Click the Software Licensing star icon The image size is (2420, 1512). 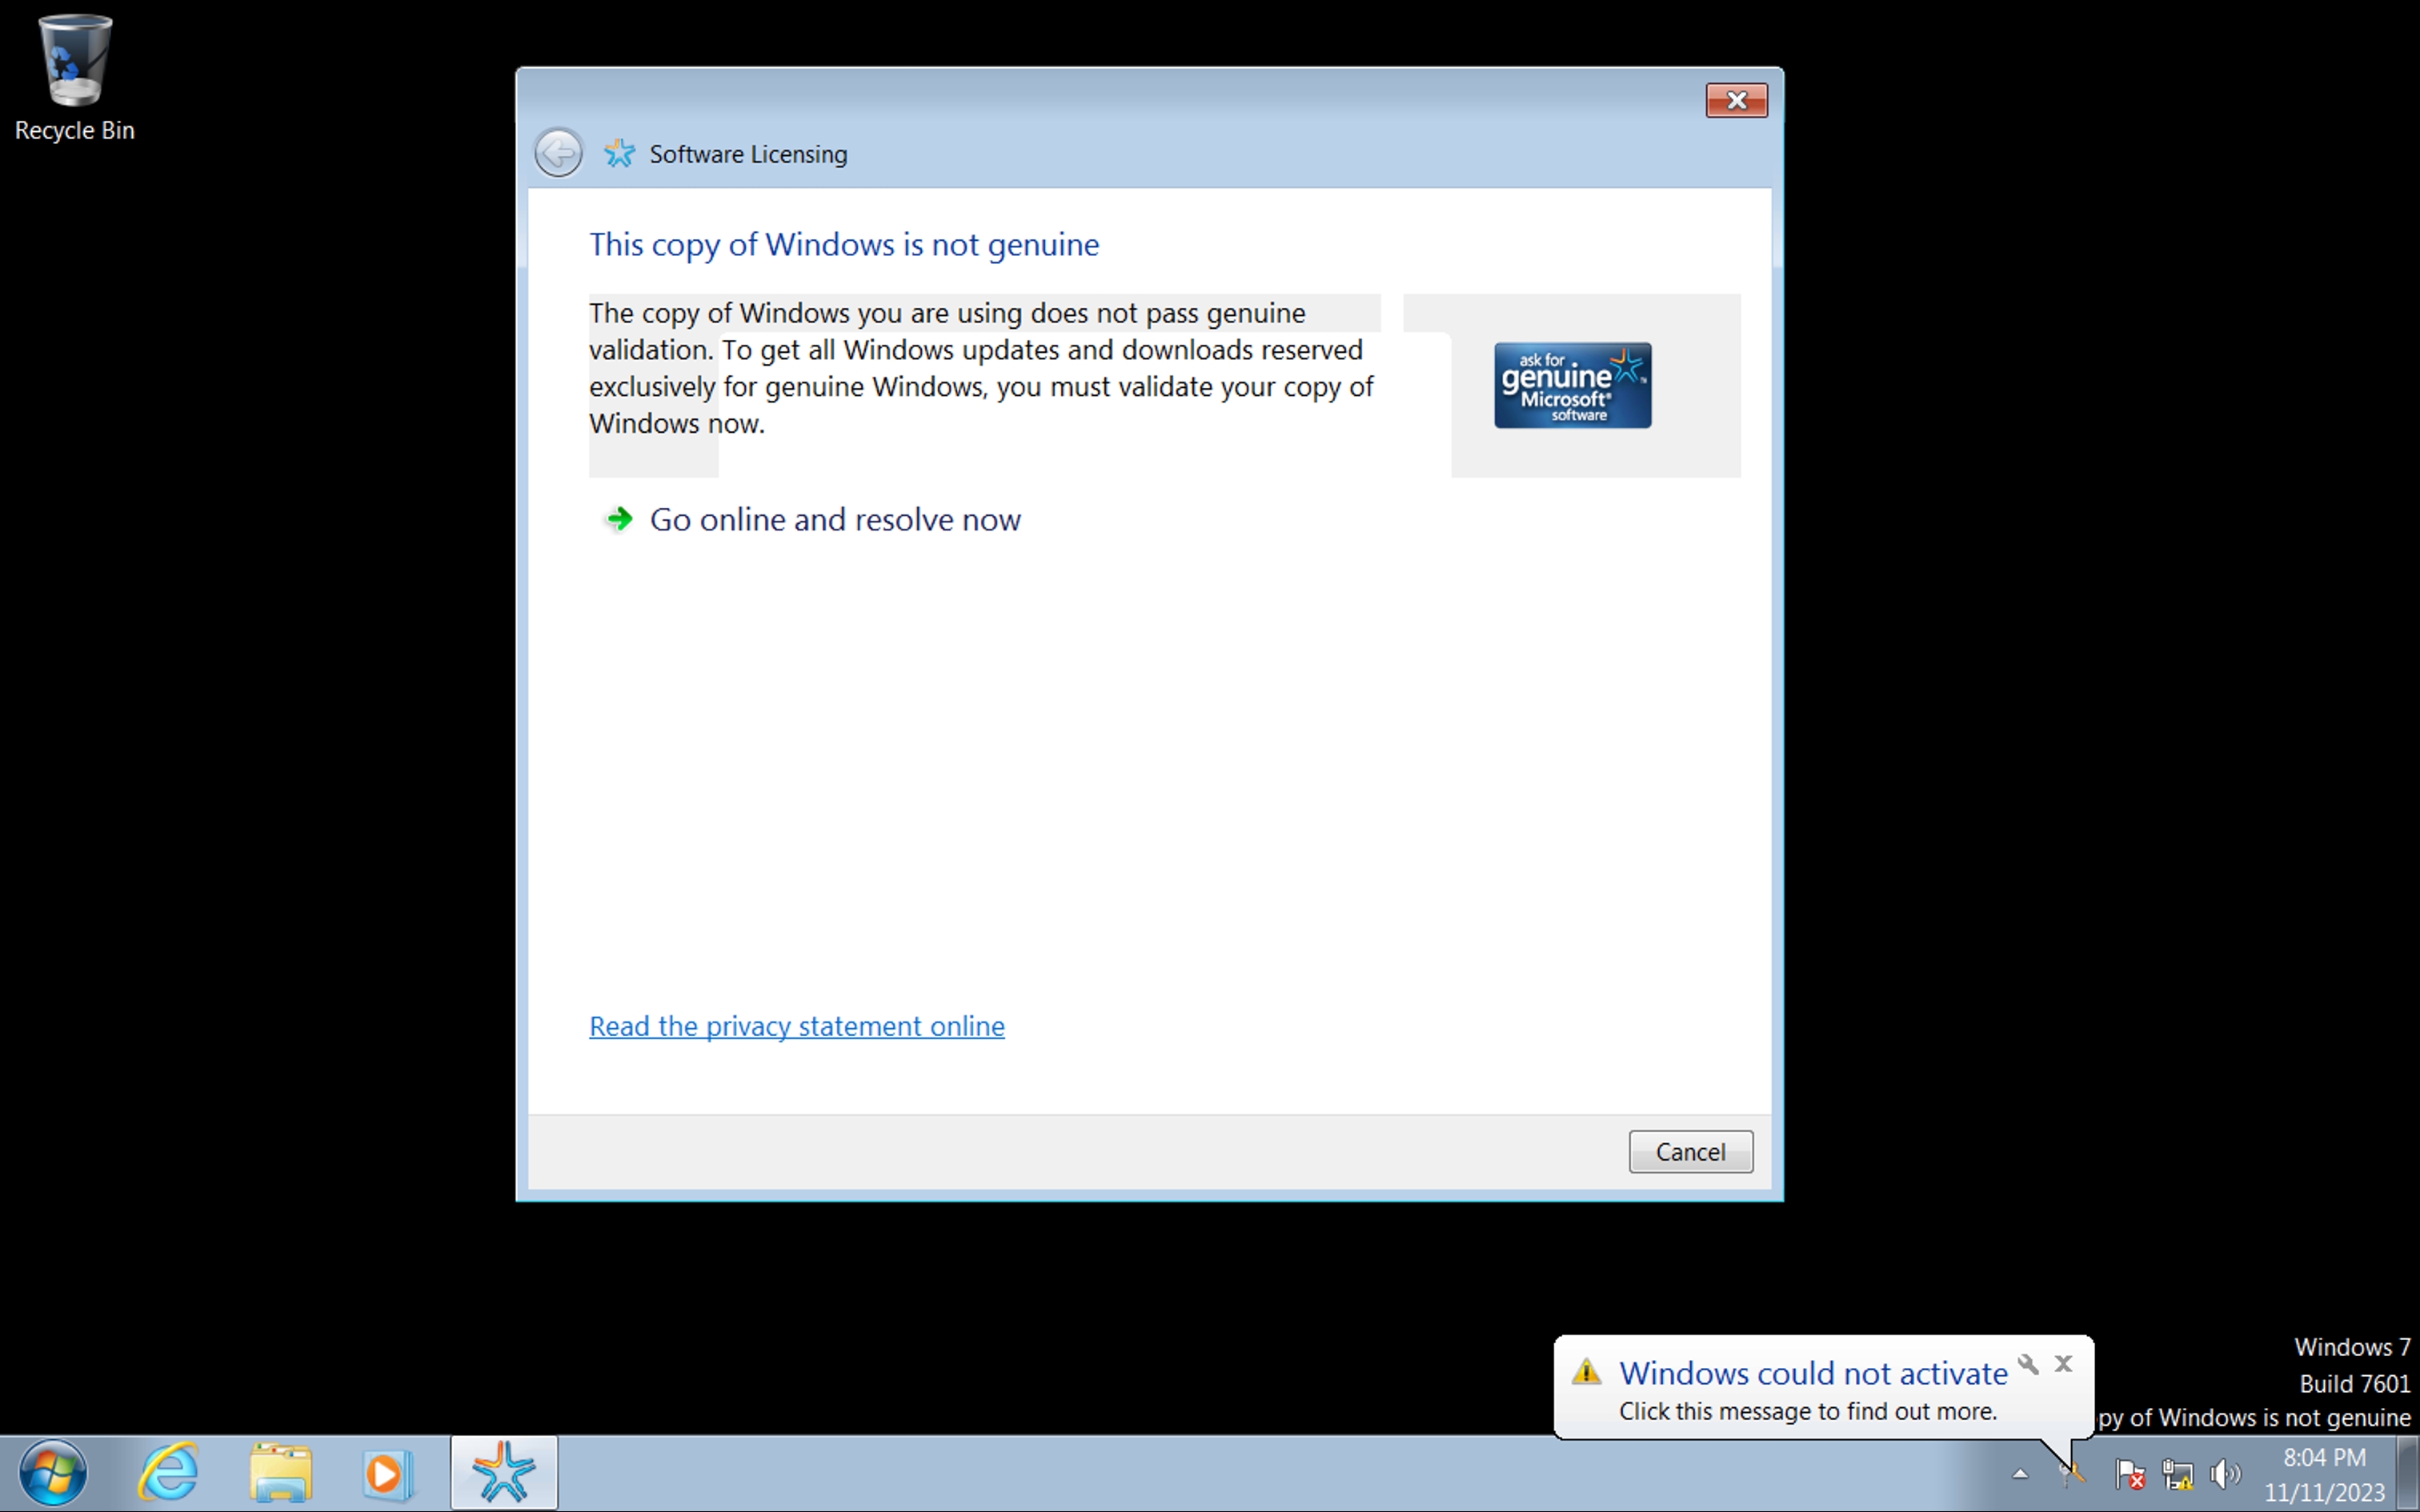tap(620, 154)
